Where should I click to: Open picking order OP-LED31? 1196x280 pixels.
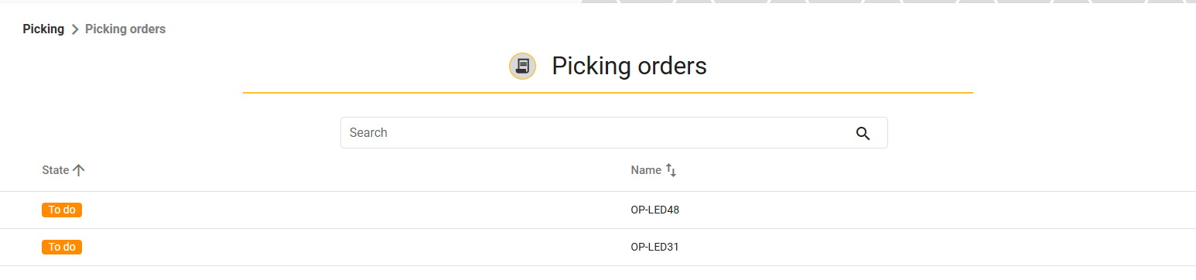pyautogui.click(x=654, y=247)
